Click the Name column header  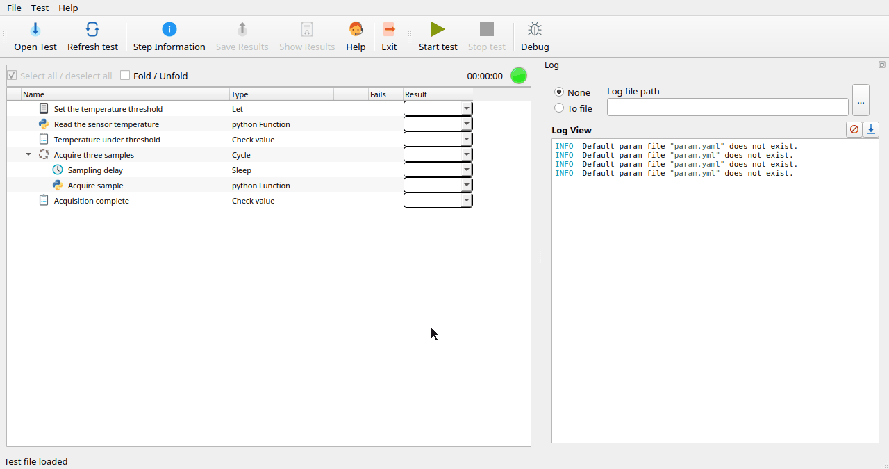(x=125, y=94)
